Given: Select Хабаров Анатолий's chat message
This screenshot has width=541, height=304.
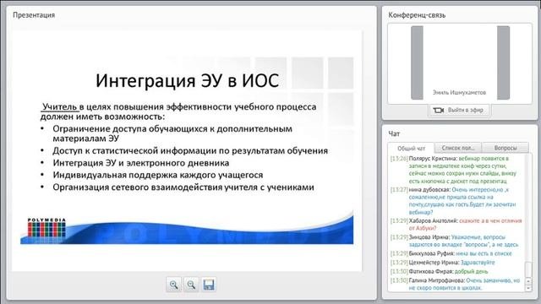Looking at the screenshot, I should pos(456,225).
